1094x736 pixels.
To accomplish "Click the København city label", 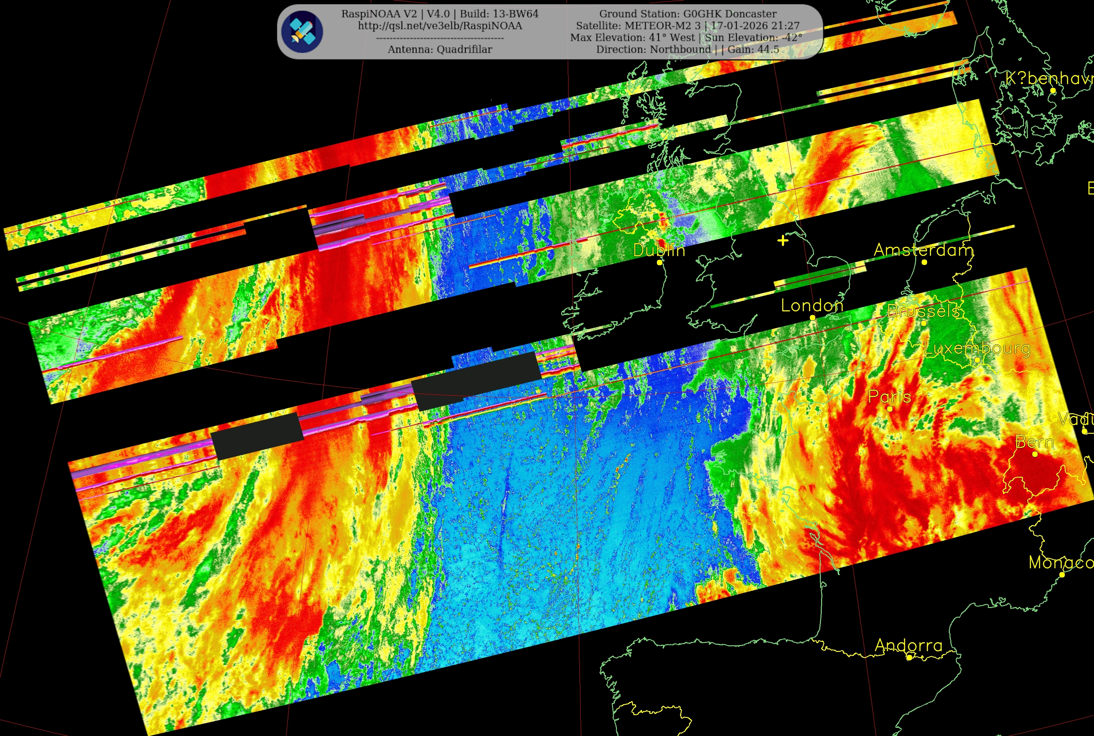I will point(1050,79).
